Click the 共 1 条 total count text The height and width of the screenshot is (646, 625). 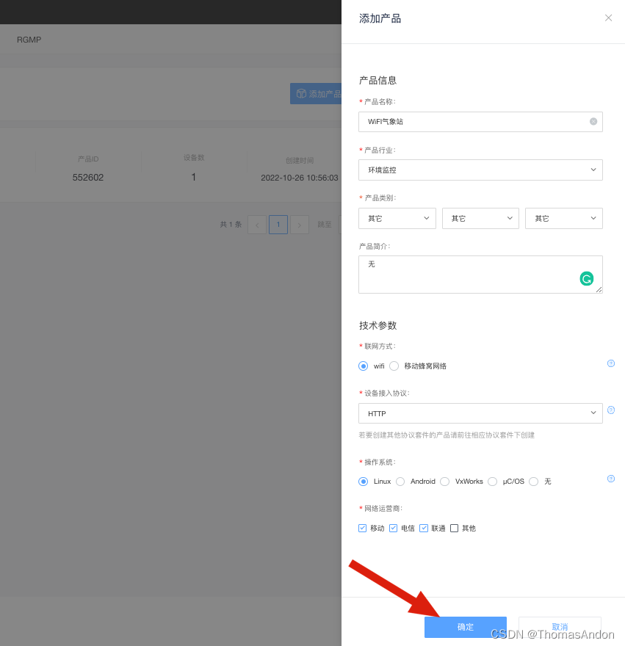click(x=231, y=225)
